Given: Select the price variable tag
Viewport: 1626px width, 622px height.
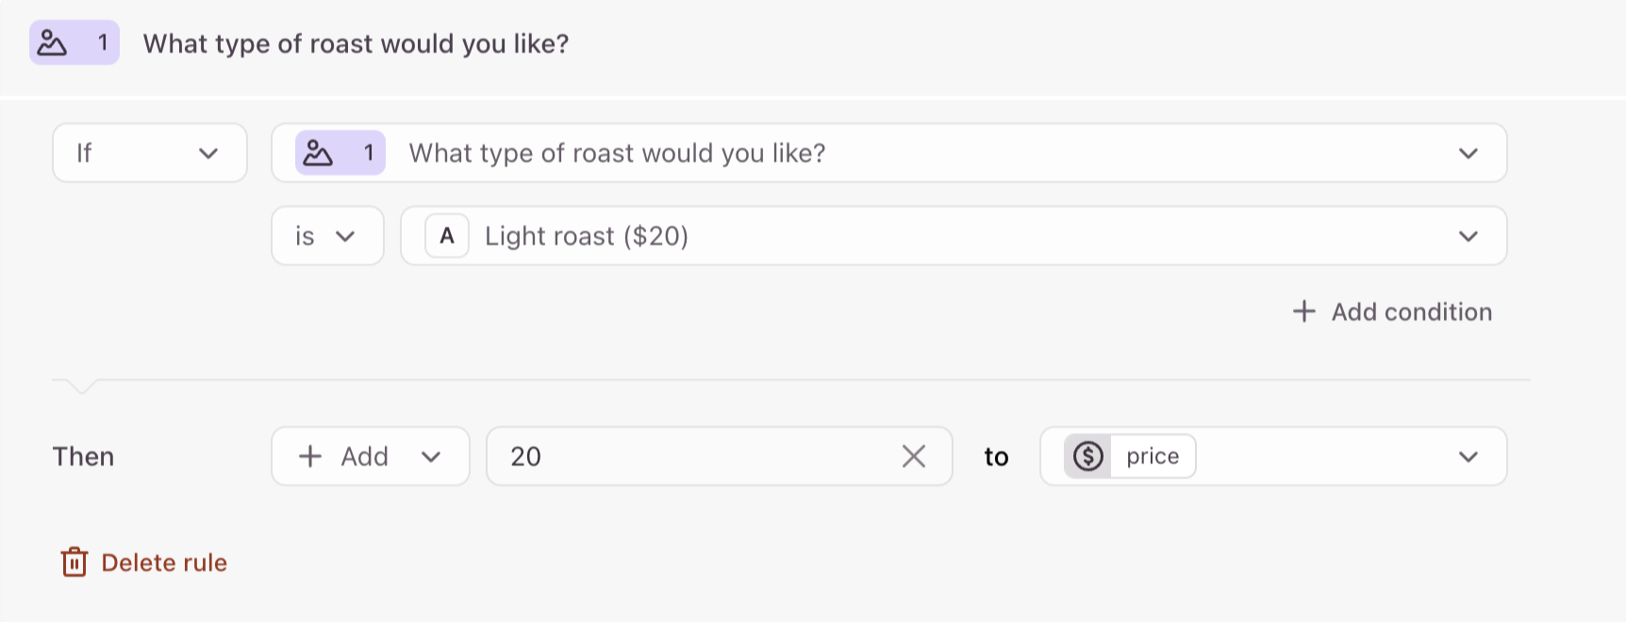Looking at the screenshot, I should [1130, 456].
